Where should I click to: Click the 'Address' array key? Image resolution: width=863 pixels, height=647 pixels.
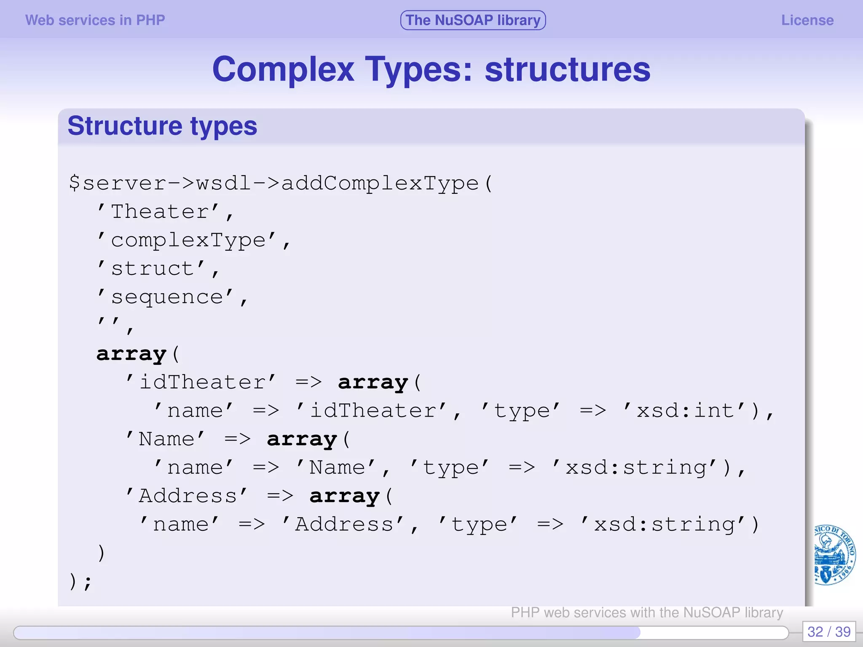[188, 496]
